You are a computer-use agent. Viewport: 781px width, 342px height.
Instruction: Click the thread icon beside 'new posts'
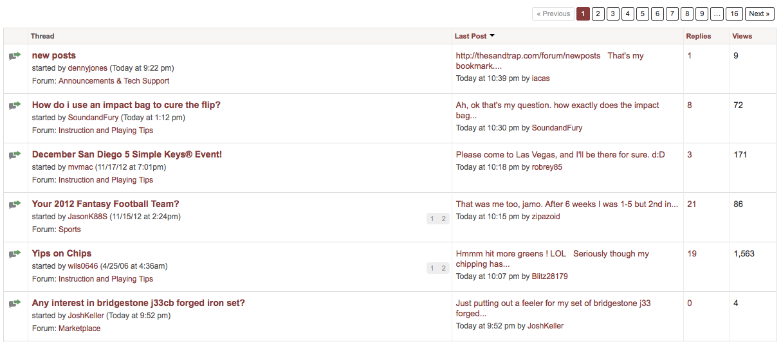[15, 56]
